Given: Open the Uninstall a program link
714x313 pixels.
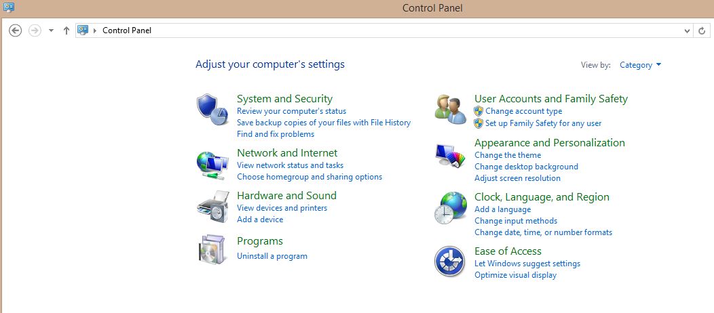Looking at the screenshot, I should [x=271, y=256].
